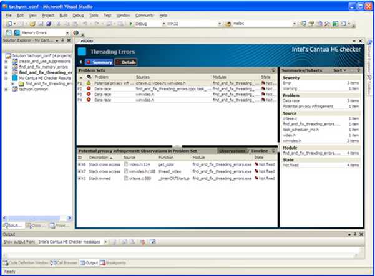Open the Debug menu

(78, 16)
